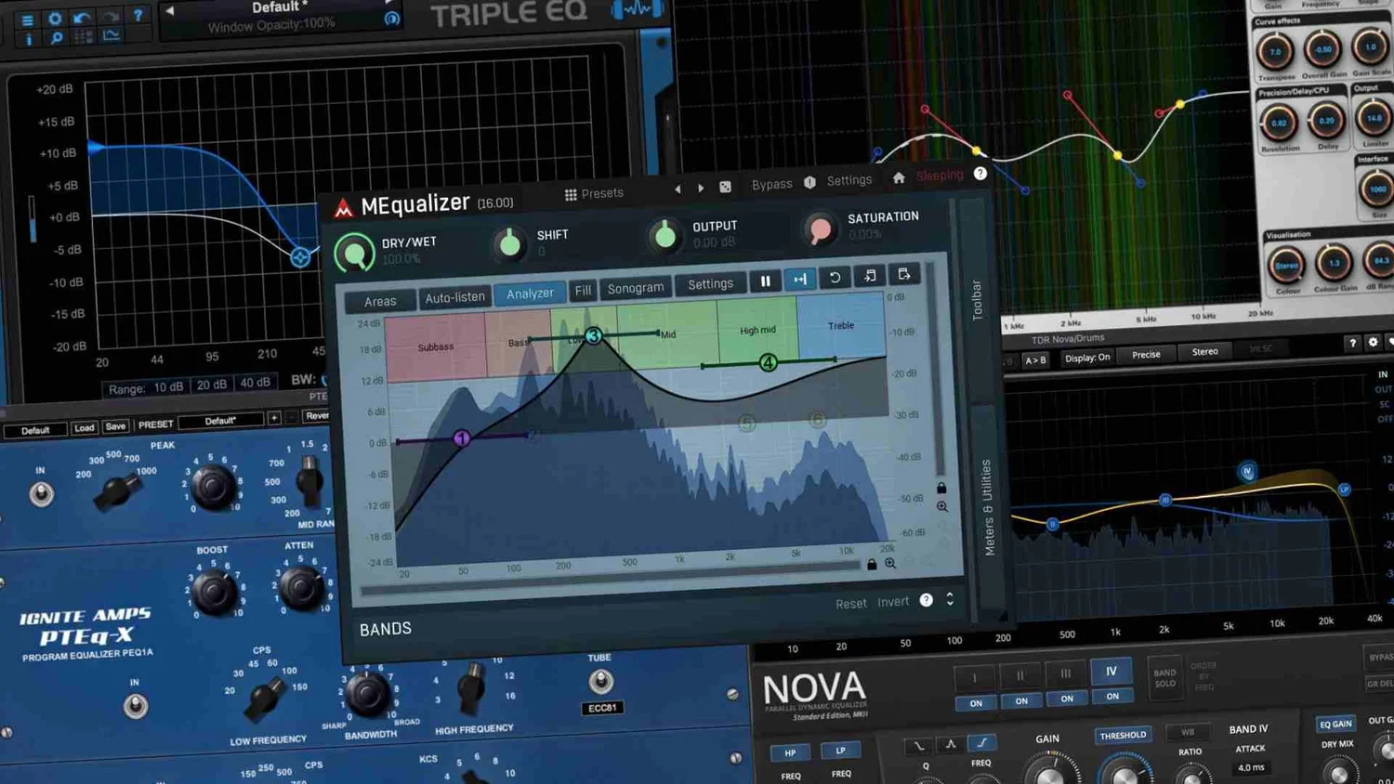Click the undo arrow in Triple EQ toolbar

[x=82, y=18]
